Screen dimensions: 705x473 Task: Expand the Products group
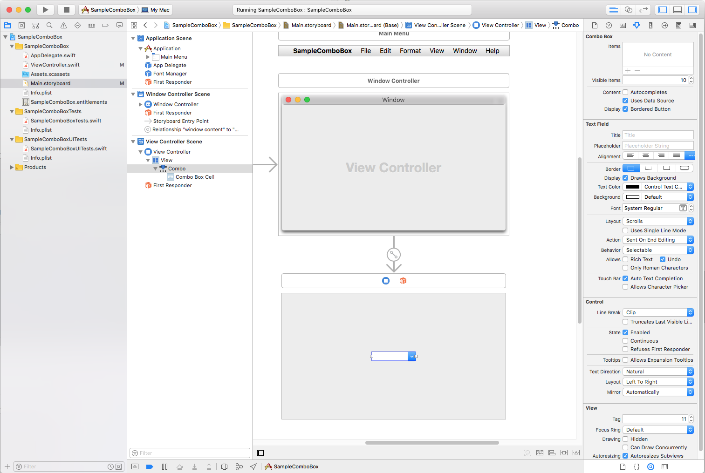click(12, 167)
